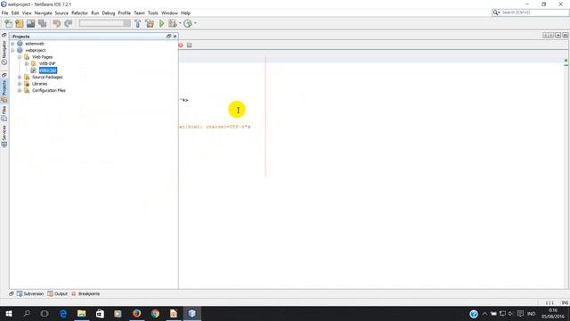Click the Redo toolbar icon

click(x=68, y=24)
